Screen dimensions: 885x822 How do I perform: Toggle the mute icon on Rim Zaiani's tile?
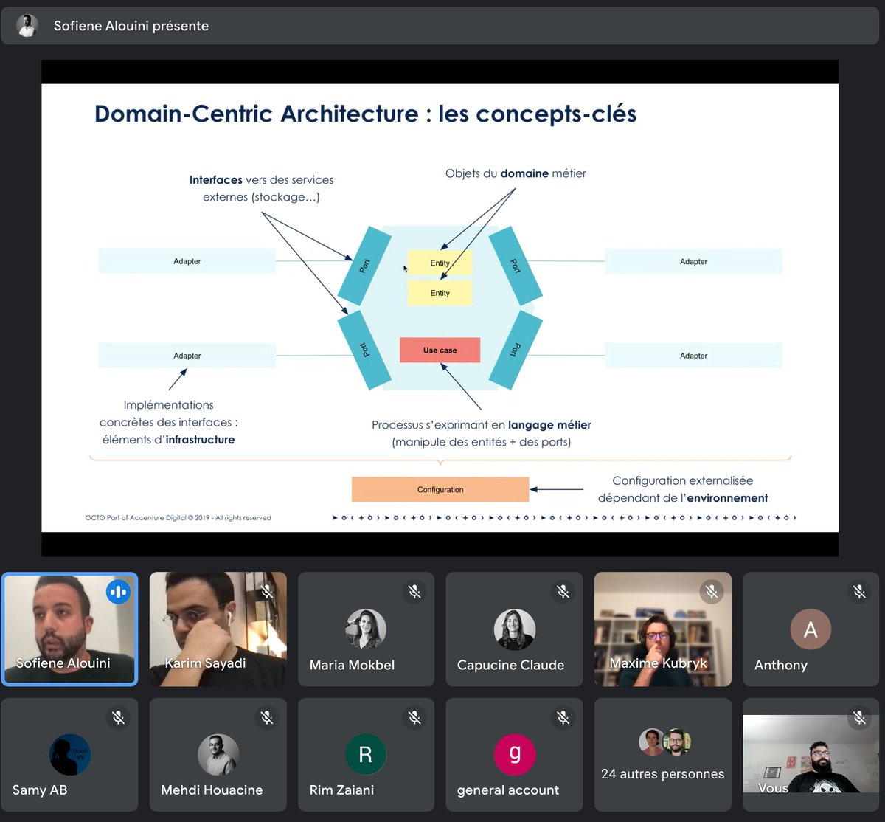tap(415, 717)
